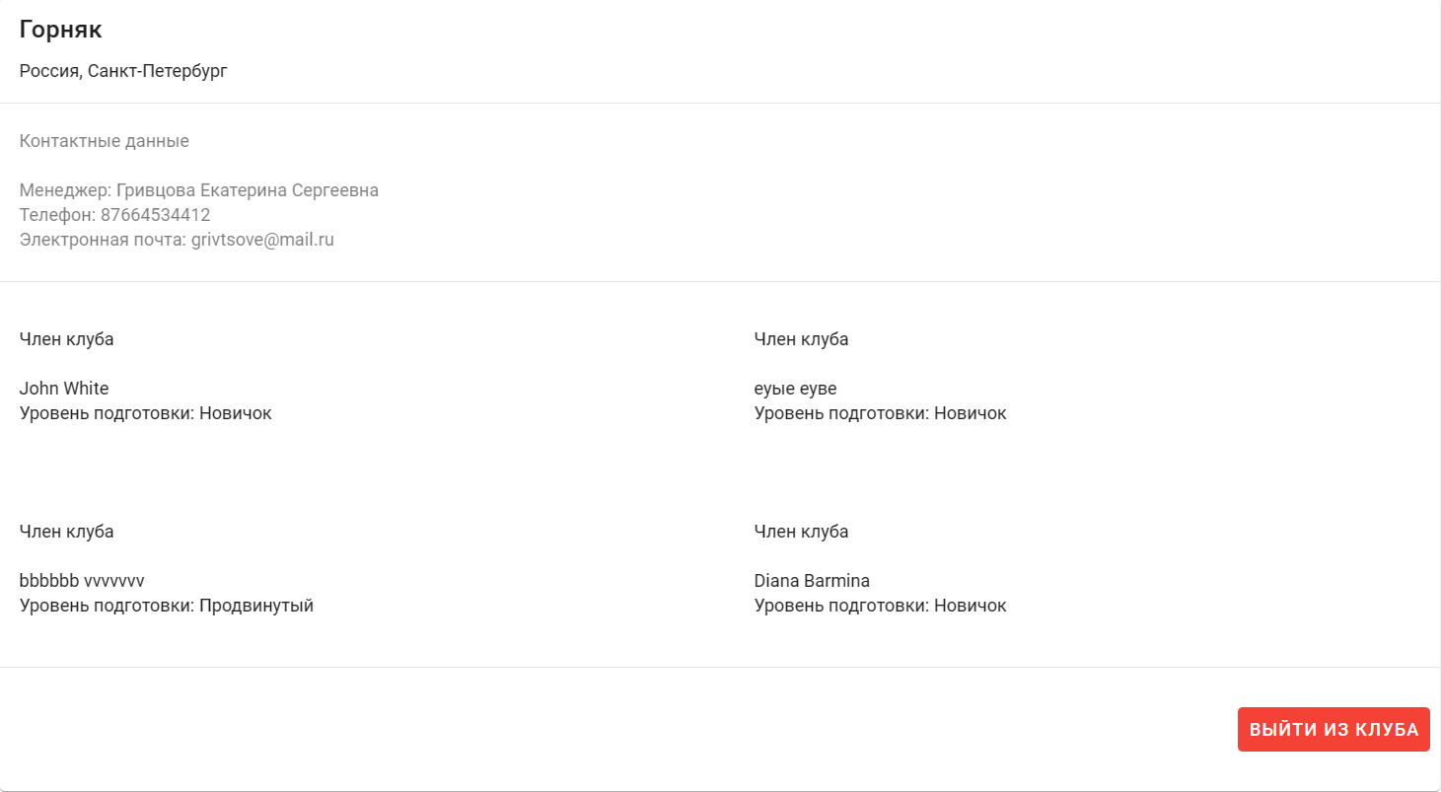Viewport: 1441px width, 792px height.
Task: Click the Россия, Санкт-Петербург location text
Action: click(123, 72)
